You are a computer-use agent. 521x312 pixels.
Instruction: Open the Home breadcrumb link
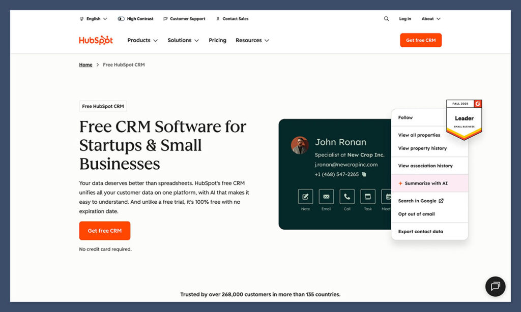tap(85, 65)
